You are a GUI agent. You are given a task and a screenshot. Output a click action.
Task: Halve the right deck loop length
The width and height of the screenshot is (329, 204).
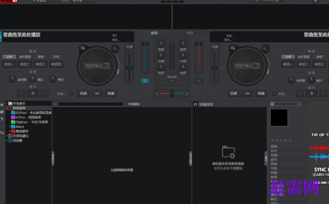tap(300, 93)
